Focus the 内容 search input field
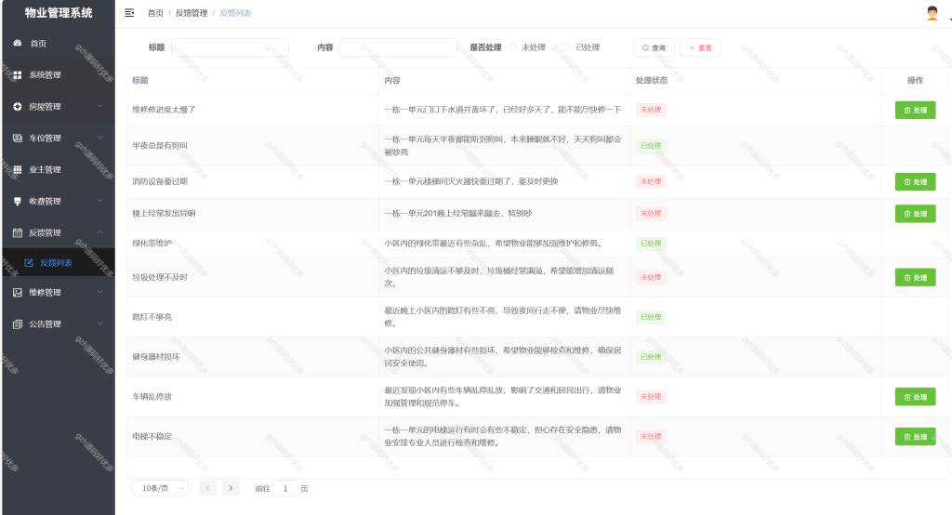 (398, 47)
